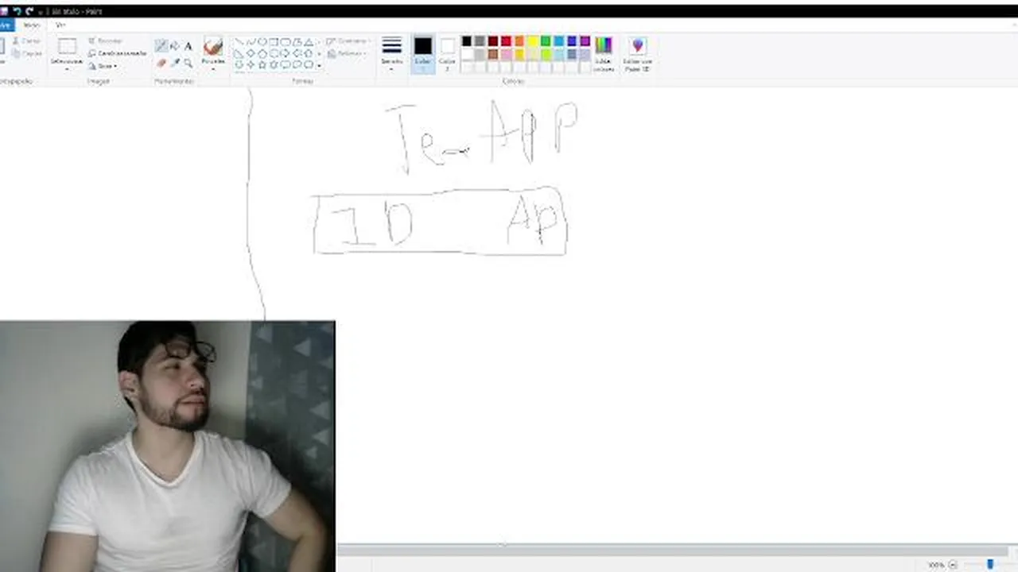The width and height of the screenshot is (1018, 572).
Task: Pick the Rounded rectangle shape
Action: click(x=285, y=42)
